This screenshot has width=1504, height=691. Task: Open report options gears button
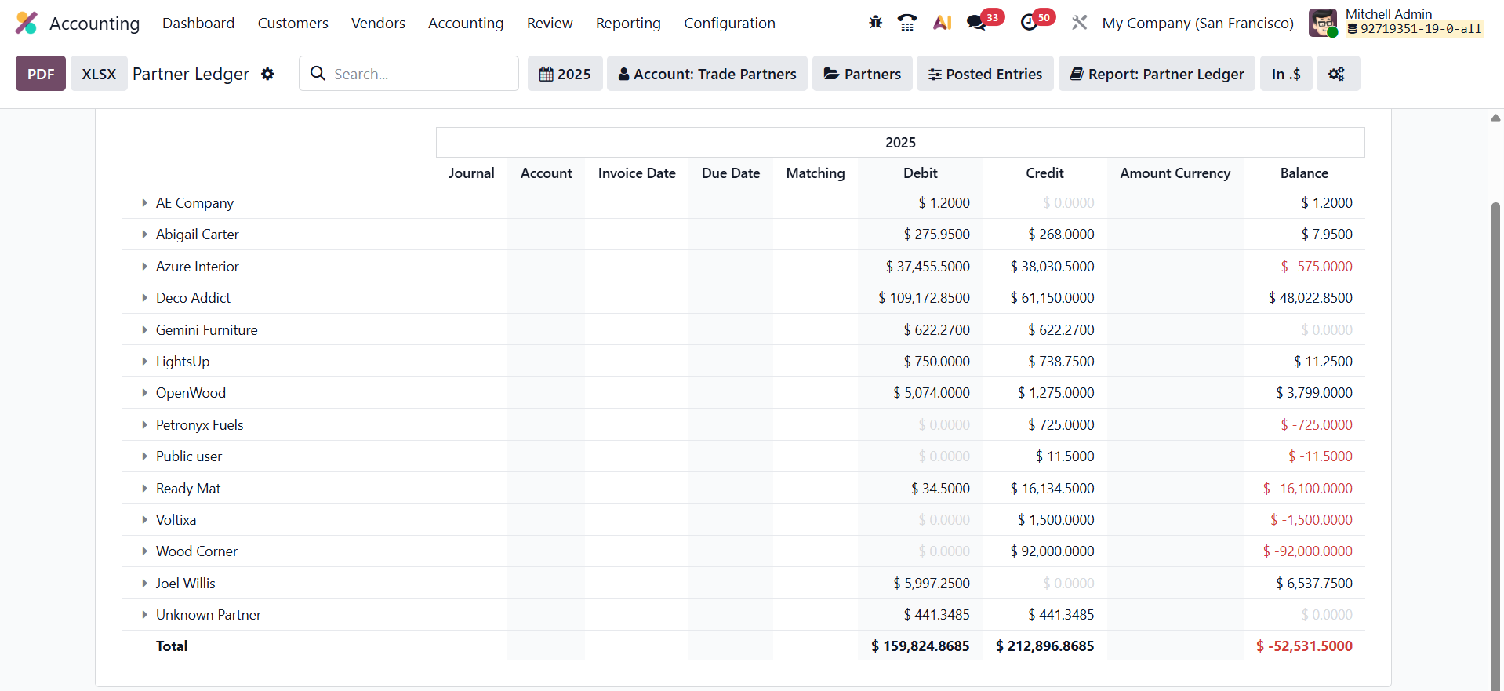(x=1337, y=74)
